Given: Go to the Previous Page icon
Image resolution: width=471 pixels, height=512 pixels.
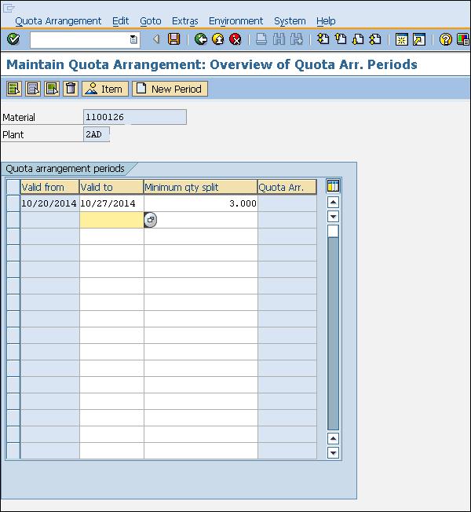Looking at the screenshot, I should [x=341, y=39].
